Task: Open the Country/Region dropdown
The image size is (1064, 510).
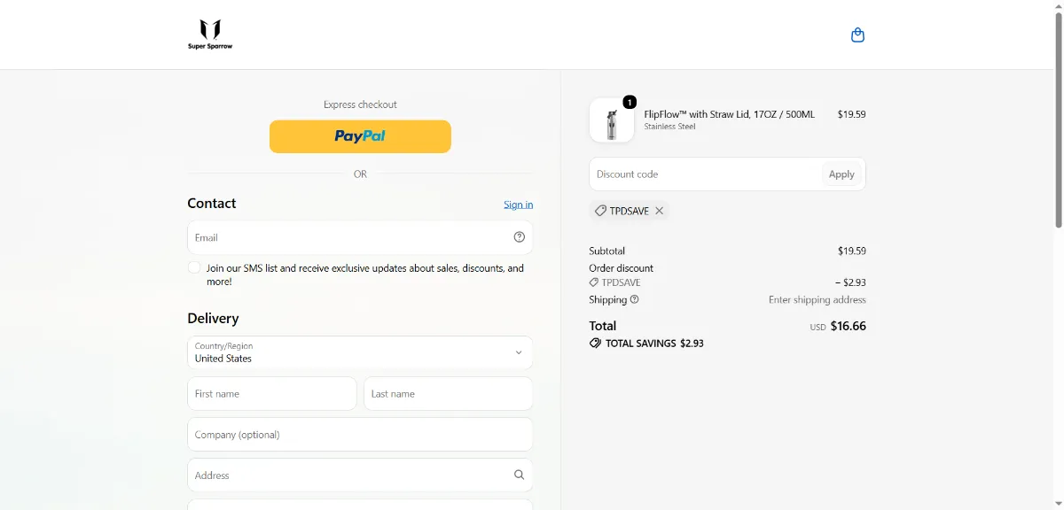Action: [x=360, y=352]
